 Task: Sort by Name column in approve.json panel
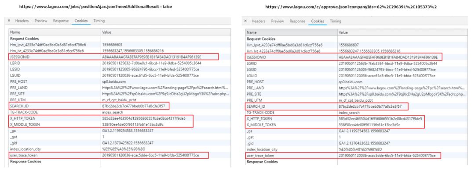292,32
